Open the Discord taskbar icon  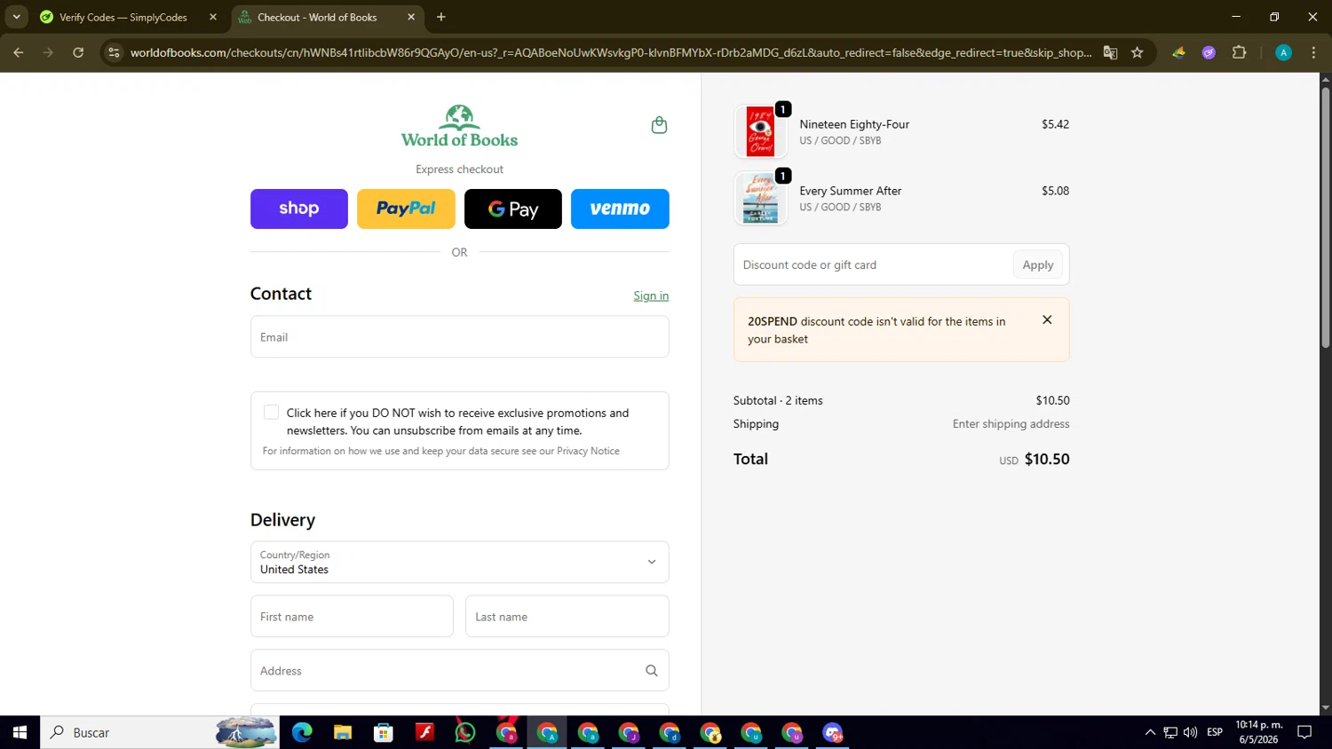(832, 732)
